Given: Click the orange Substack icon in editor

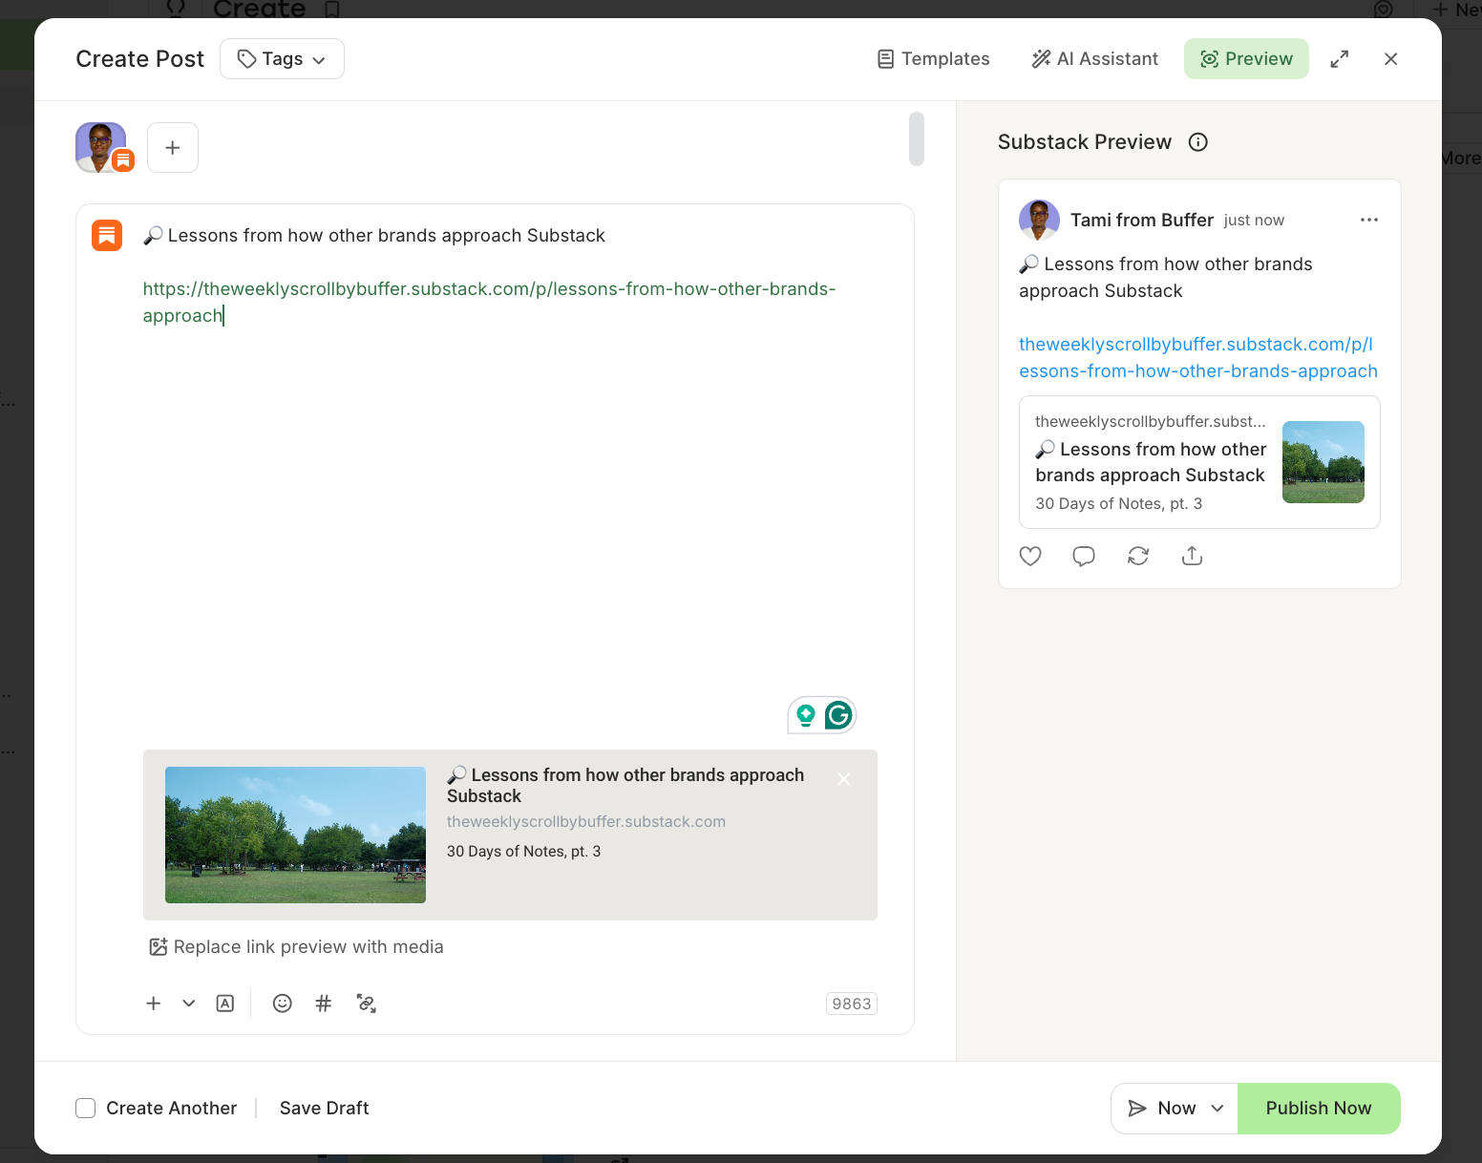Looking at the screenshot, I should point(107,235).
